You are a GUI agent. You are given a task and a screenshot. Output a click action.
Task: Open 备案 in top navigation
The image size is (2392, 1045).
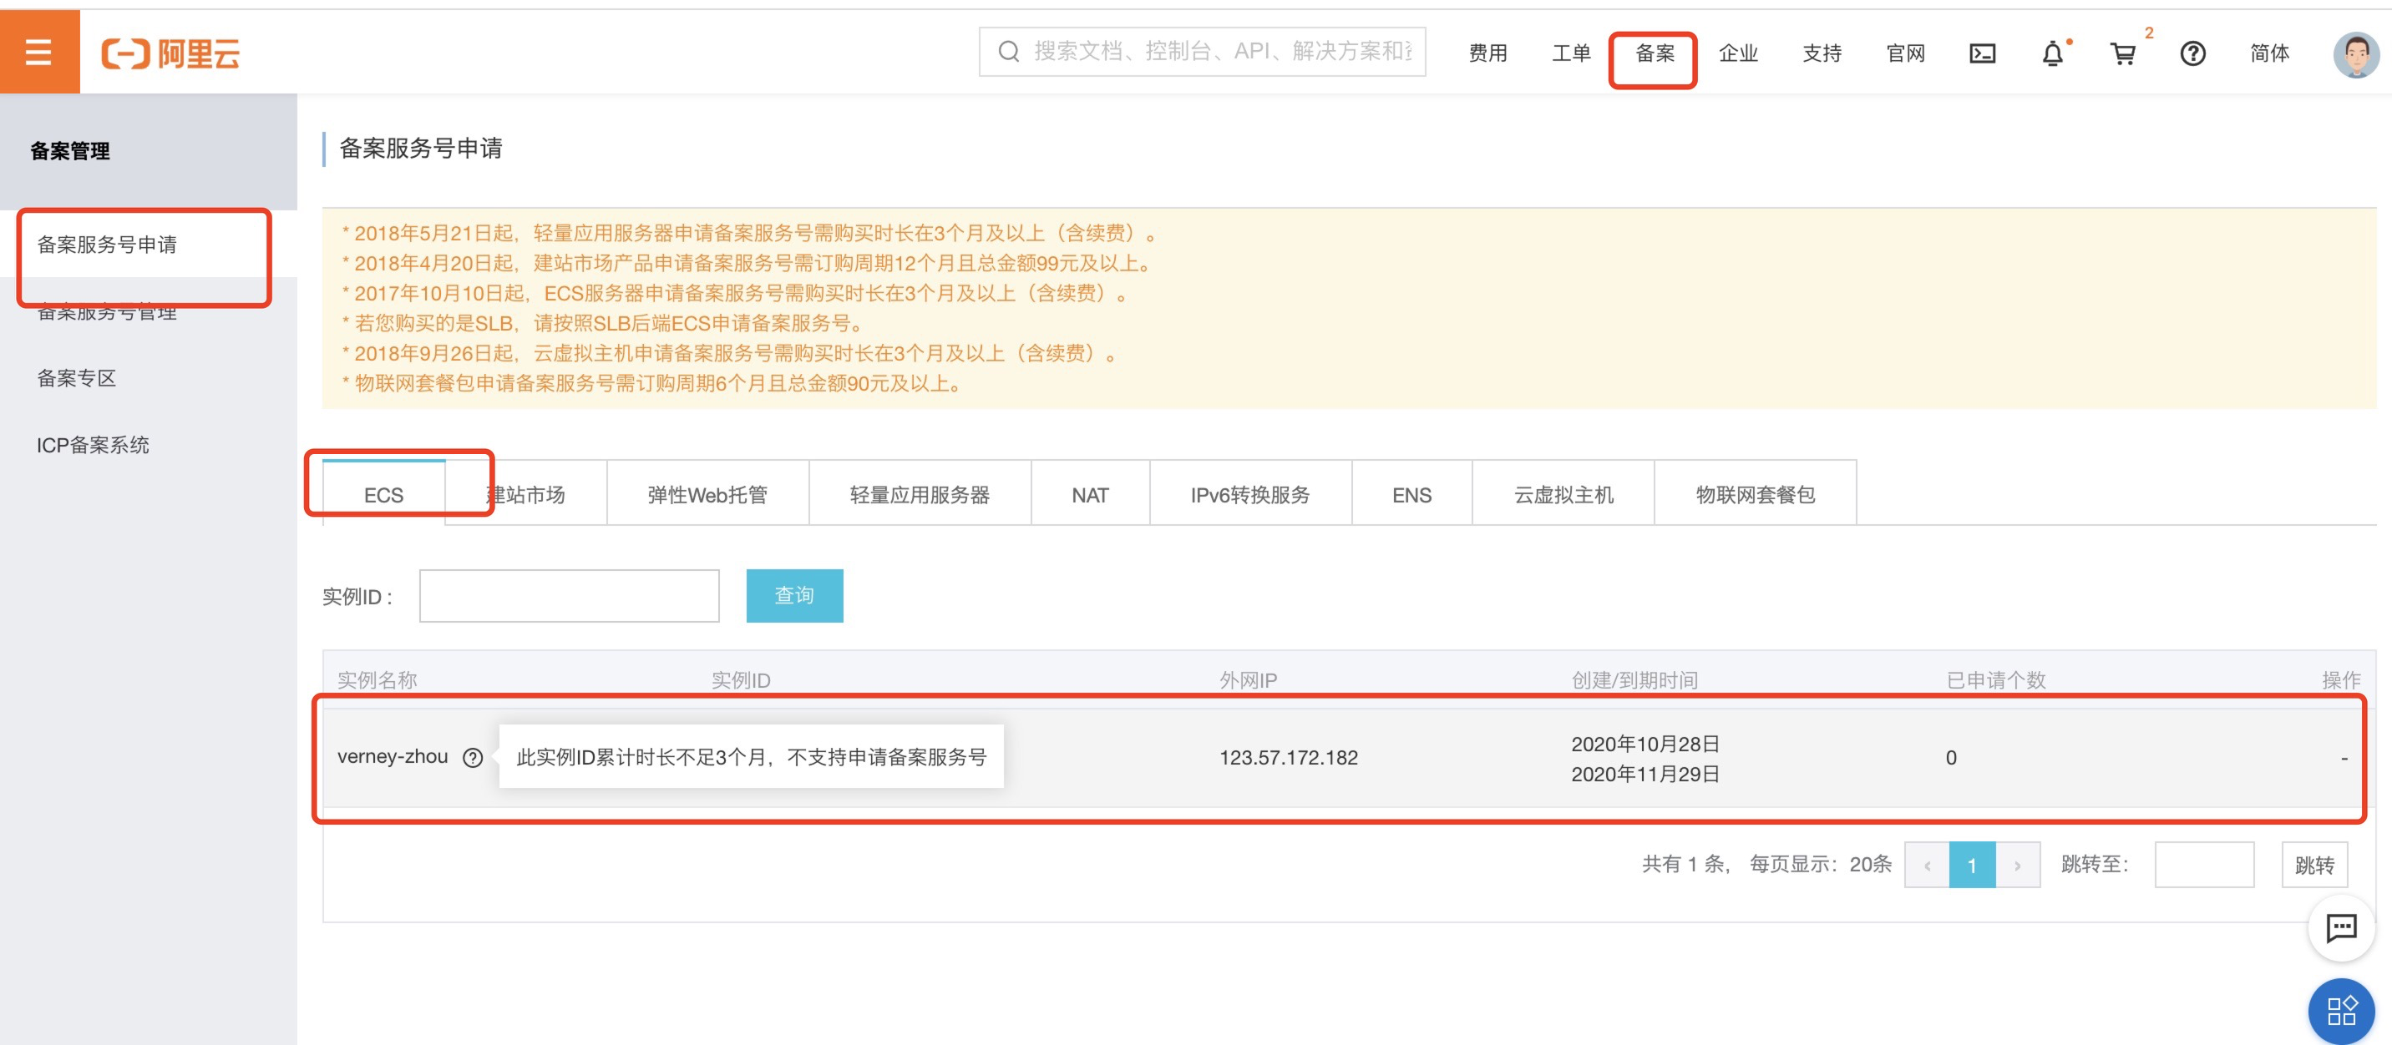pyautogui.click(x=1654, y=53)
